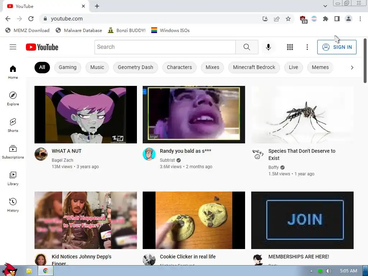
Task: Click the share page icon in address bar
Action: coord(277,19)
